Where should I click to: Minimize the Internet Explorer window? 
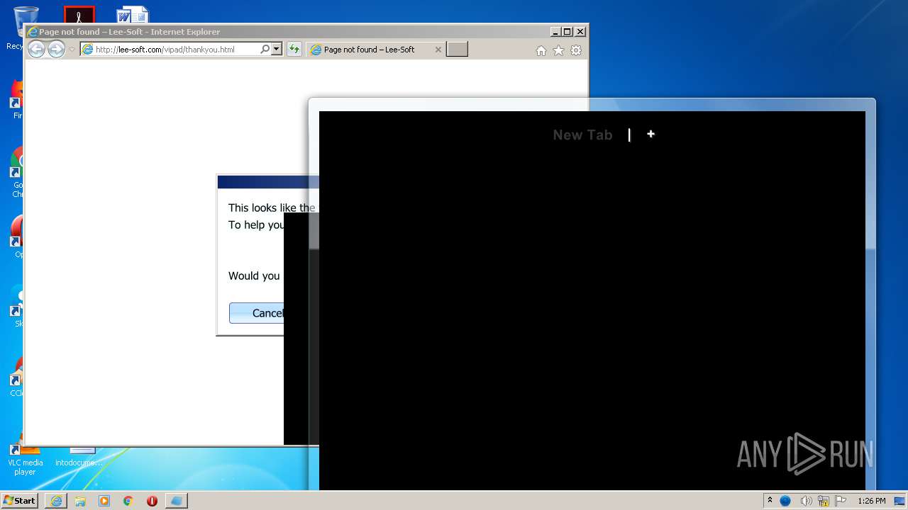tap(555, 32)
